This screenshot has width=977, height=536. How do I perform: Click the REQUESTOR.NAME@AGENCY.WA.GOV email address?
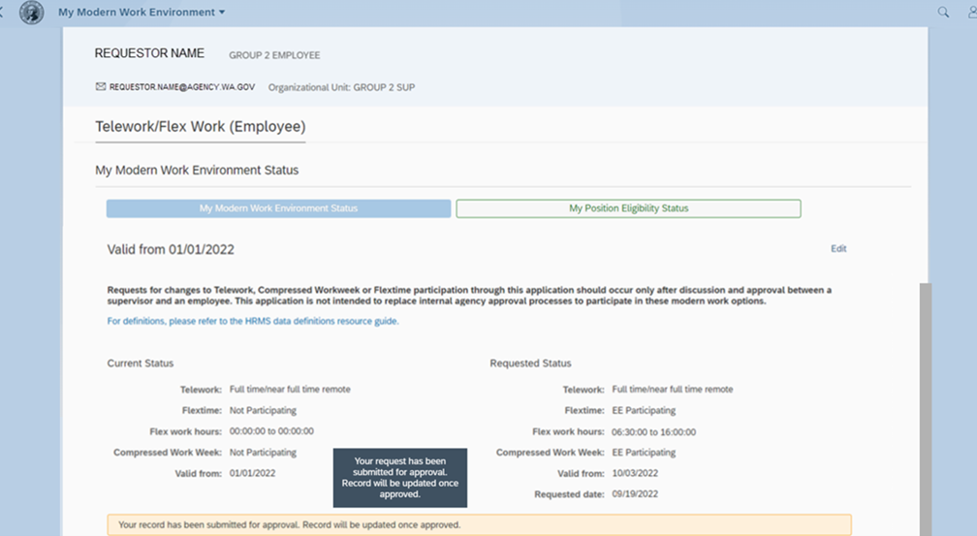[x=182, y=87]
